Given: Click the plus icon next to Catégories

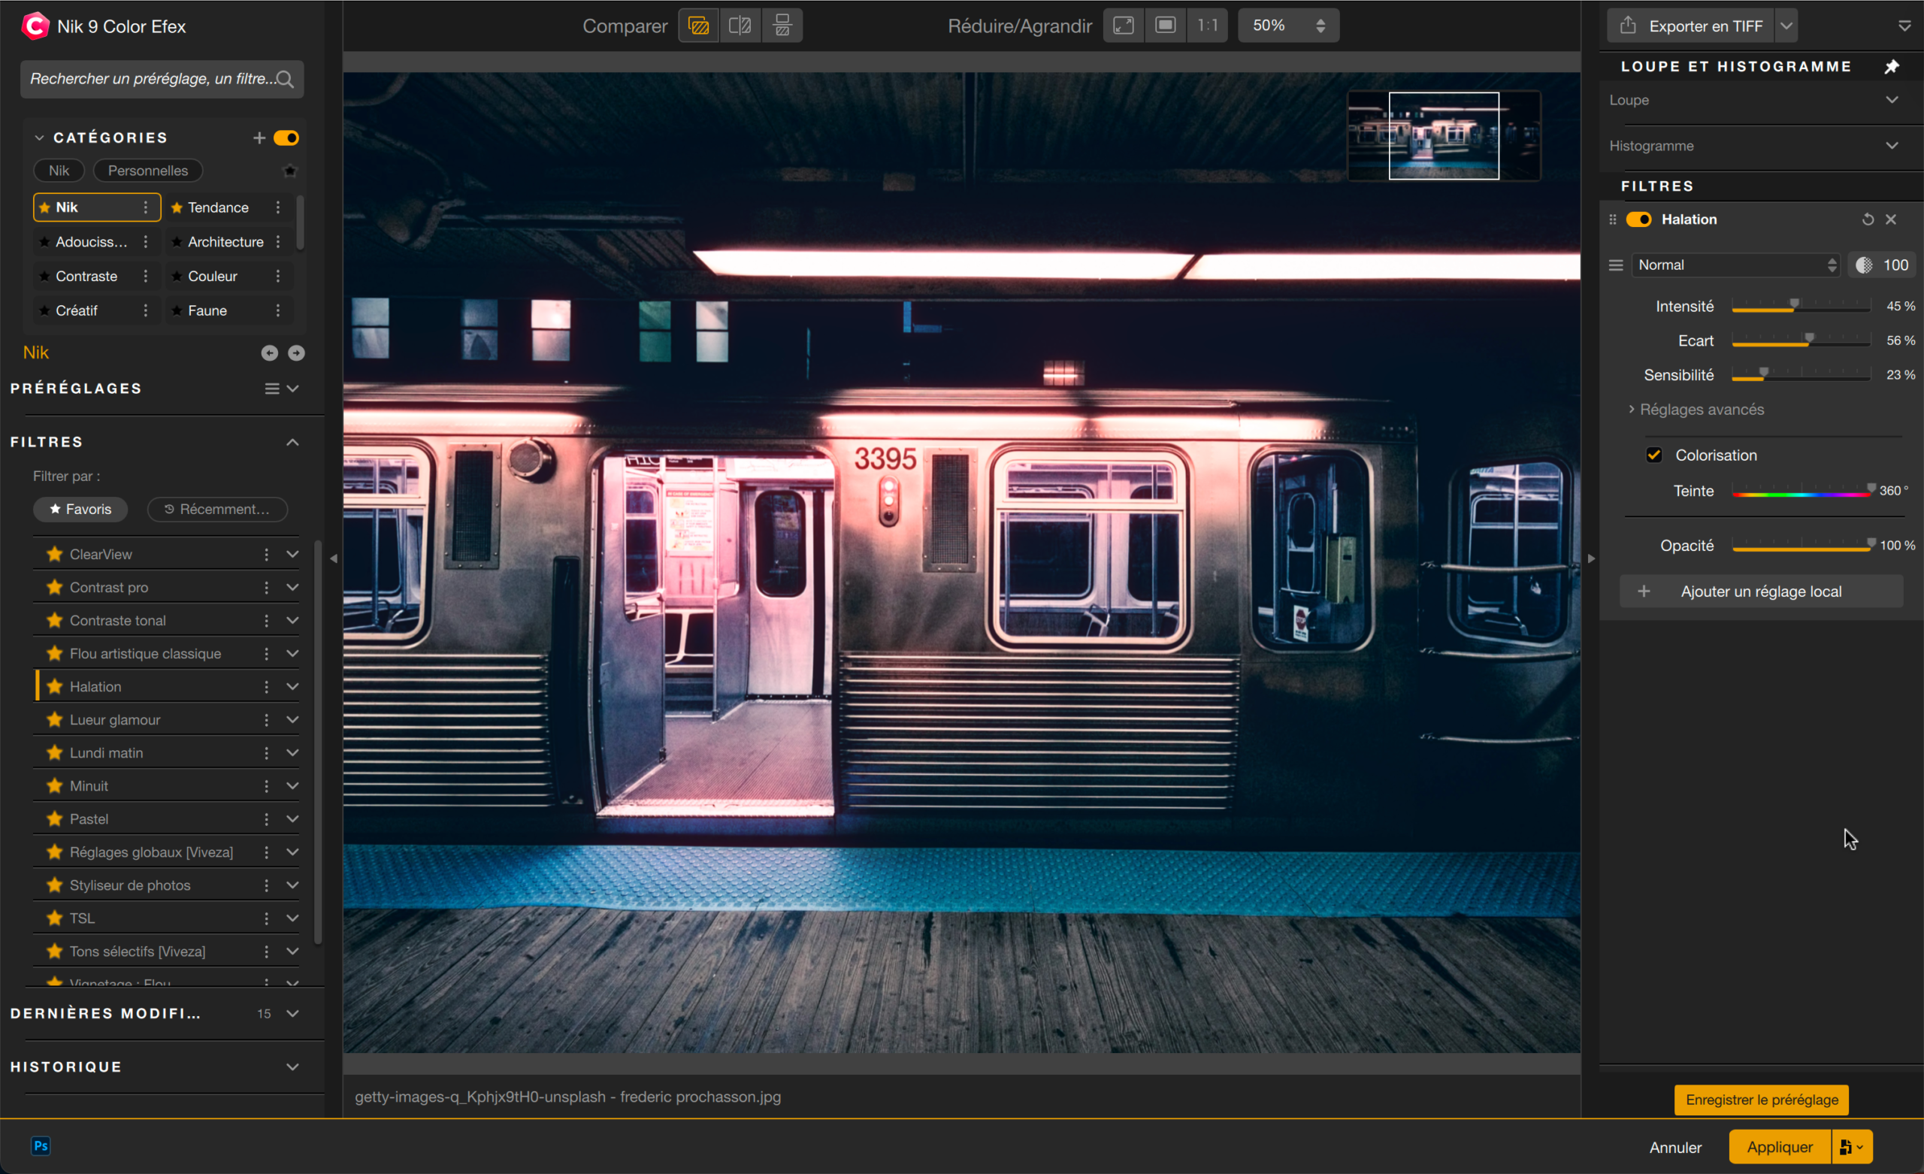Looking at the screenshot, I should 259,138.
